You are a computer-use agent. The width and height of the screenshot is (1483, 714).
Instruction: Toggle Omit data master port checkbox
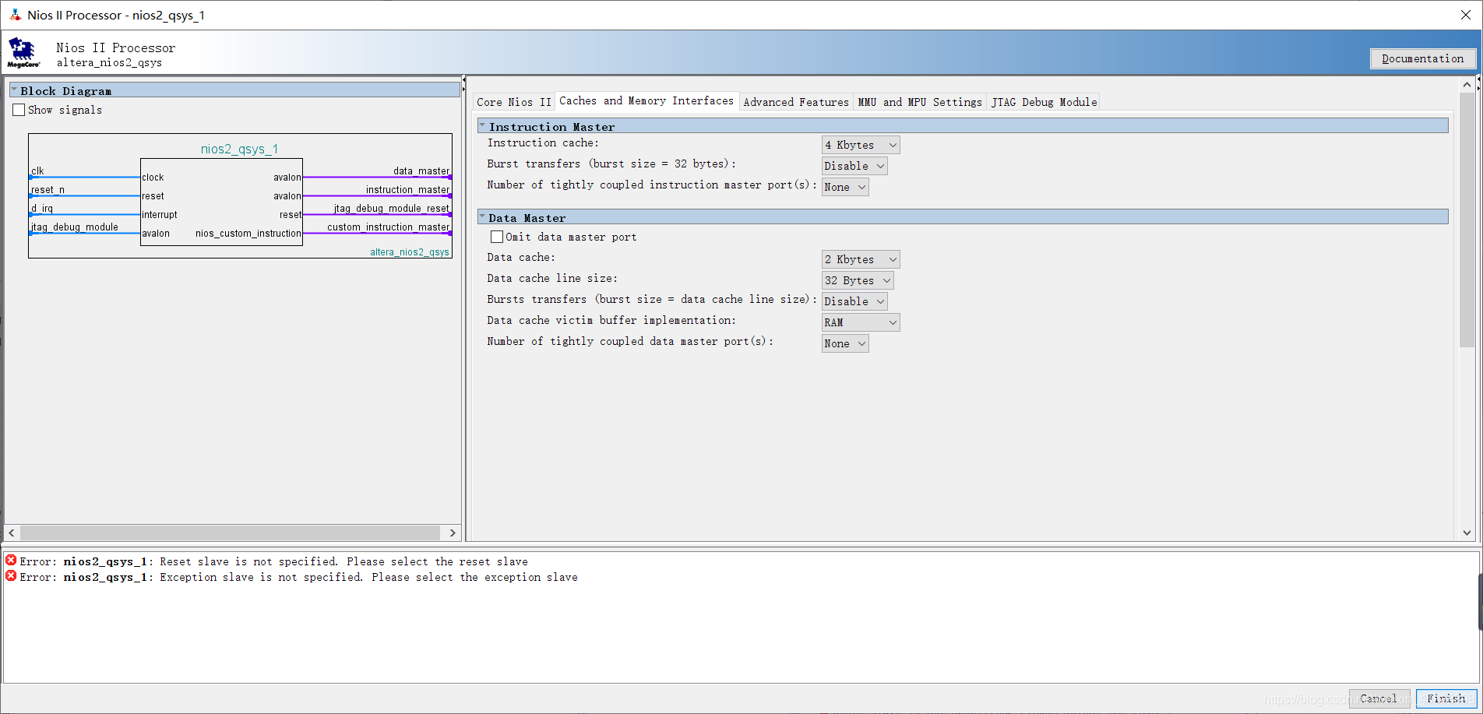497,237
